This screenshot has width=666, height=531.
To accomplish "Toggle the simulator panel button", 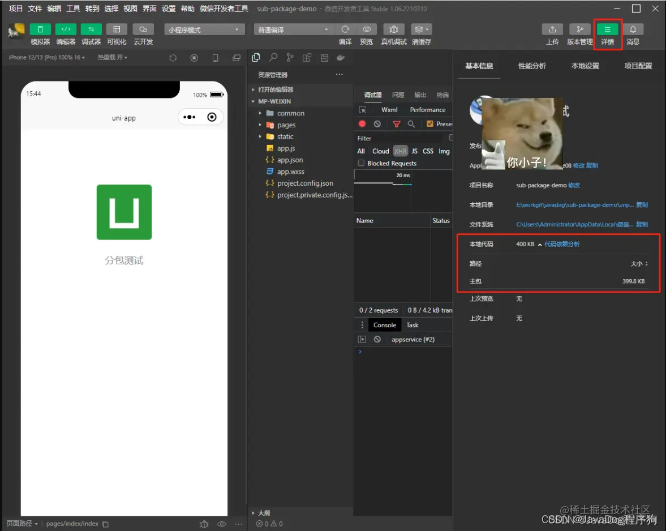I will click(x=40, y=29).
